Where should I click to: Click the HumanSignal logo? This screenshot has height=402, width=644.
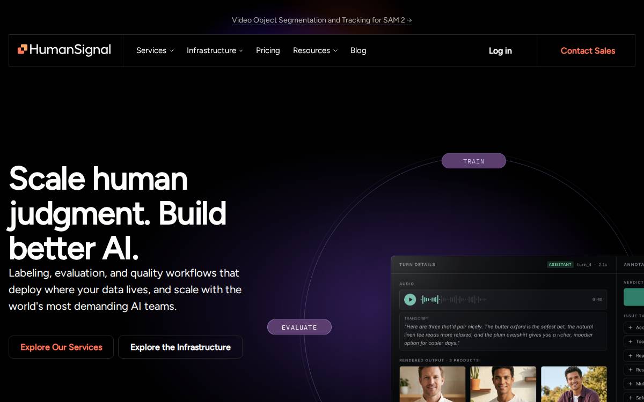click(x=64, y=50)
